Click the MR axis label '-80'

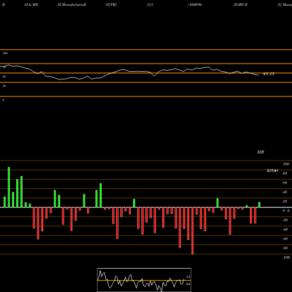click(285, 248)
